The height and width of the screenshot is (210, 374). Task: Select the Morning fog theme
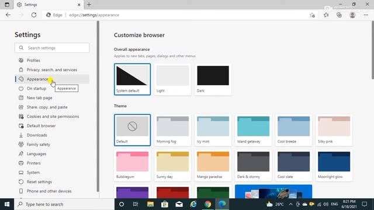(173, 130)
